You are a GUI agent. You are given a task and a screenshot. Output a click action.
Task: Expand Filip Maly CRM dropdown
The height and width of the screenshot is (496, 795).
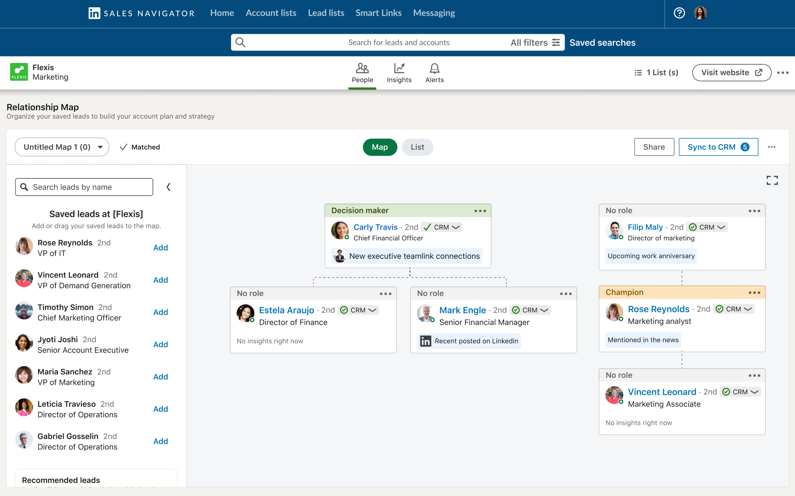click(x=707, y=227)
